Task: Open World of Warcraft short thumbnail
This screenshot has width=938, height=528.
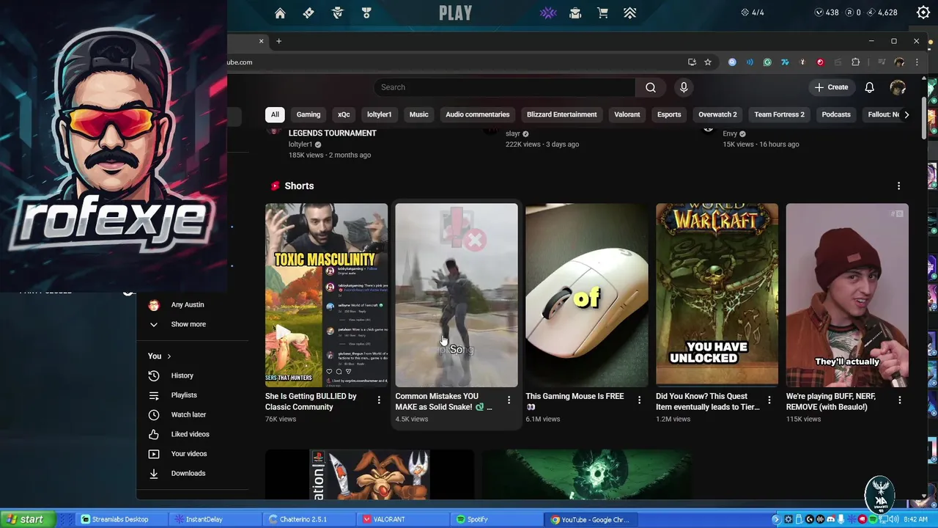Action: (x=717, y=295)
